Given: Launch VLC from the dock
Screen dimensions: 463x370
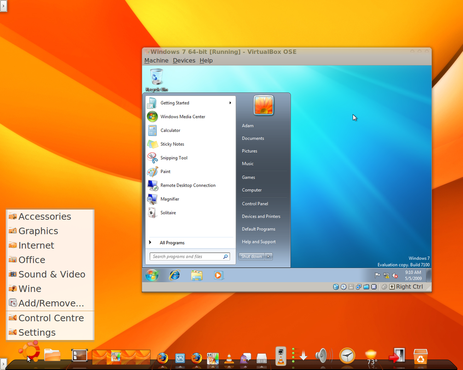Looking at the screenshot, I should coord(229,358).
